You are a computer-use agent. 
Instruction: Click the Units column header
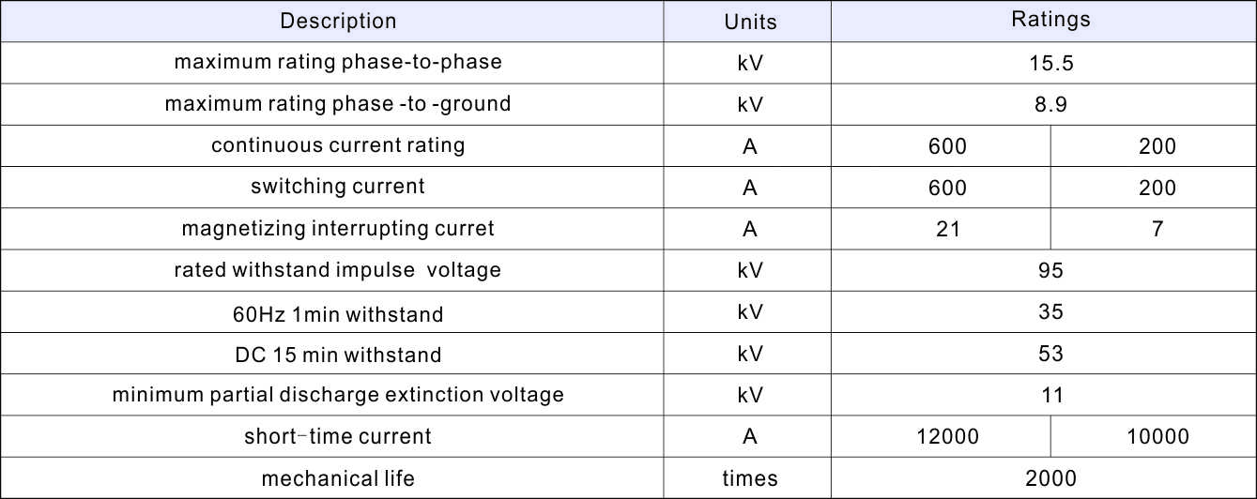750,22
